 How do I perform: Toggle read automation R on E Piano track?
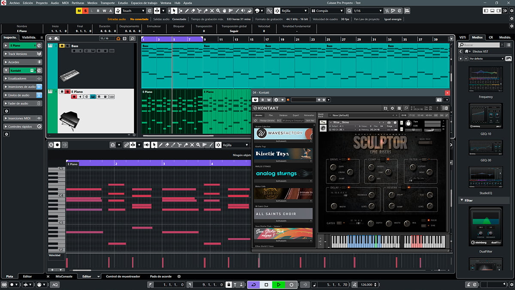99,97
